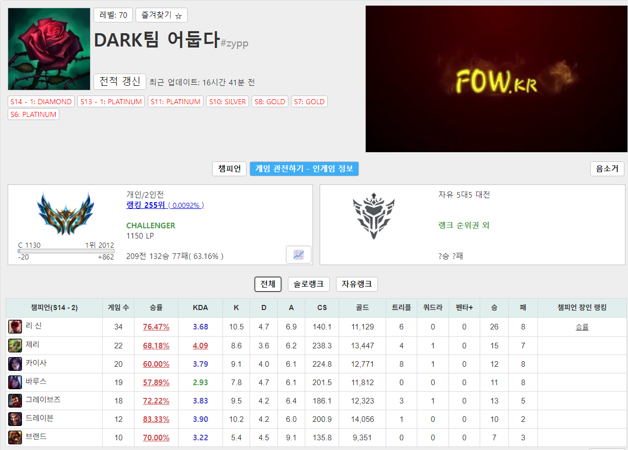Click 드레이븐 win rate 83.33%
Image resolution: width=628 pixels, height=450 pixels.
pyautogui.click(x=156, y=419)
